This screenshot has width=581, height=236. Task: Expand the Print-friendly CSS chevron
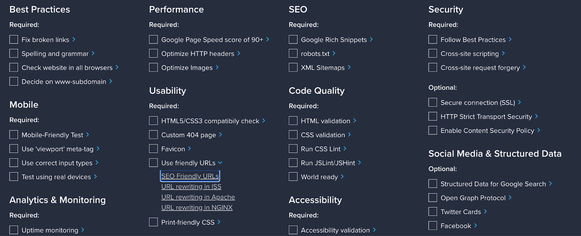[x=219, y=222]
